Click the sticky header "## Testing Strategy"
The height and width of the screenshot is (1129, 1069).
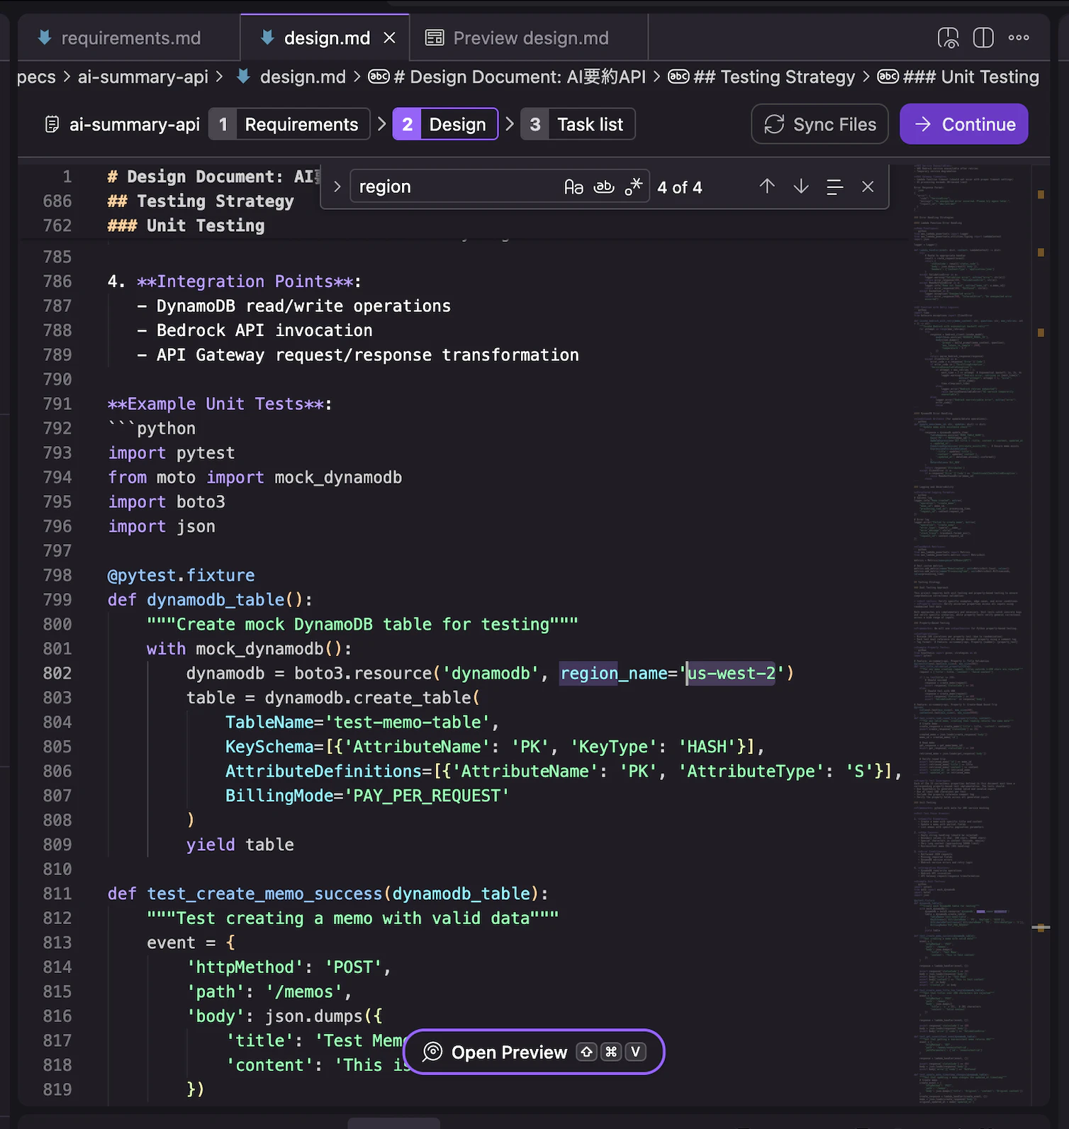[x=201, y=201]
